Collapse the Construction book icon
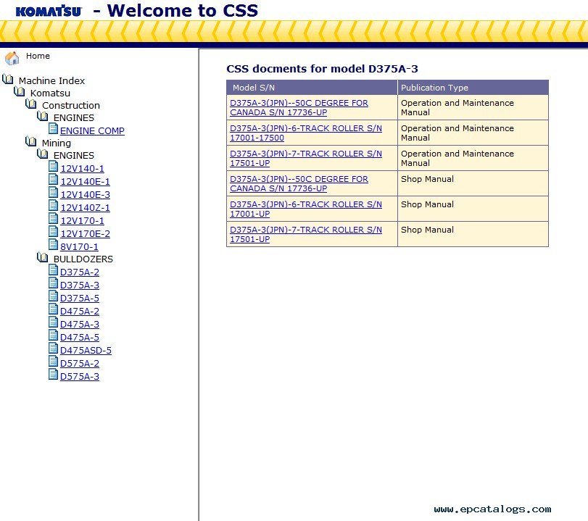588x521 pixels. point(31,104)
